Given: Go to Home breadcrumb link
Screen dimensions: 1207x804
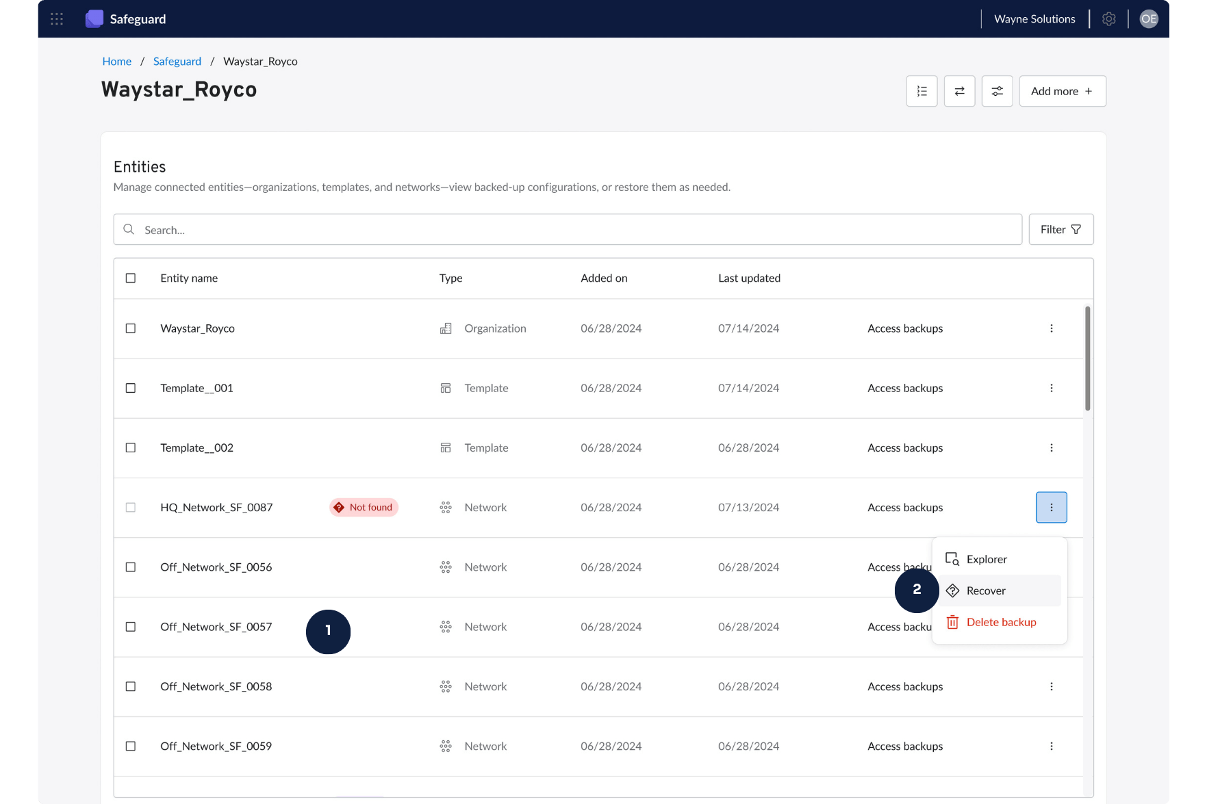Looking at the screenshot, I should pyautogui.click(x=117, y=61).
